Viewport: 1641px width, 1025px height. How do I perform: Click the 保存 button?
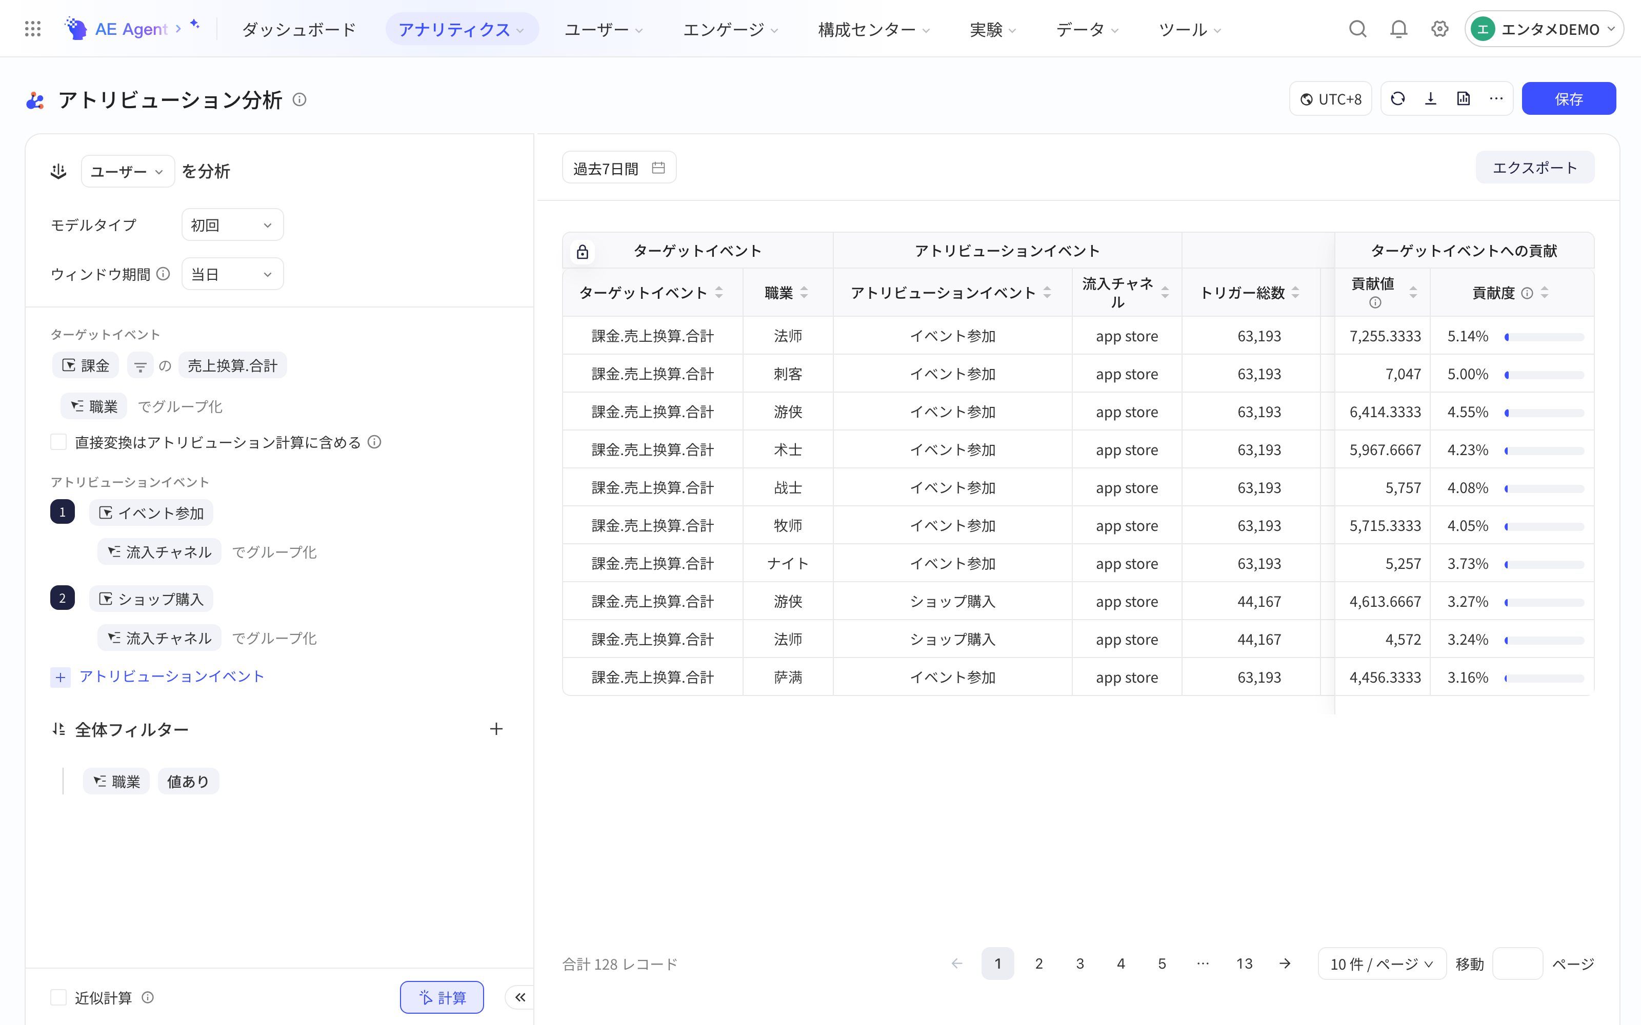tap(1569, 99)
